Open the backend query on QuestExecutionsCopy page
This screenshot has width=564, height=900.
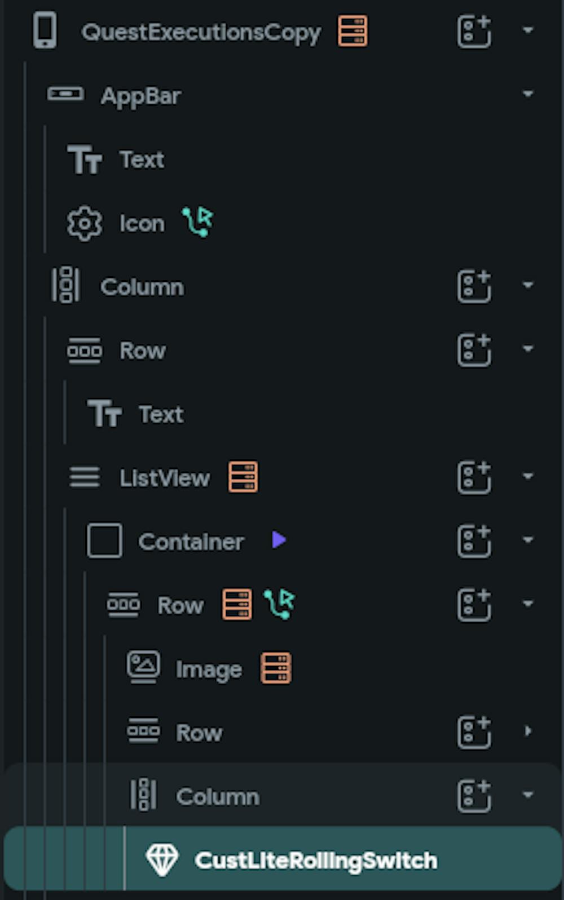[x=352, y=32]
